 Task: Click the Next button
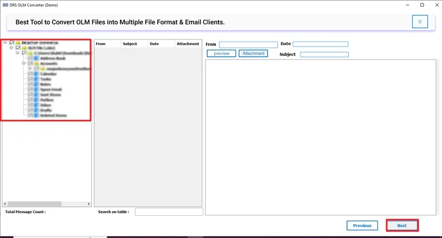click(402, 226)
